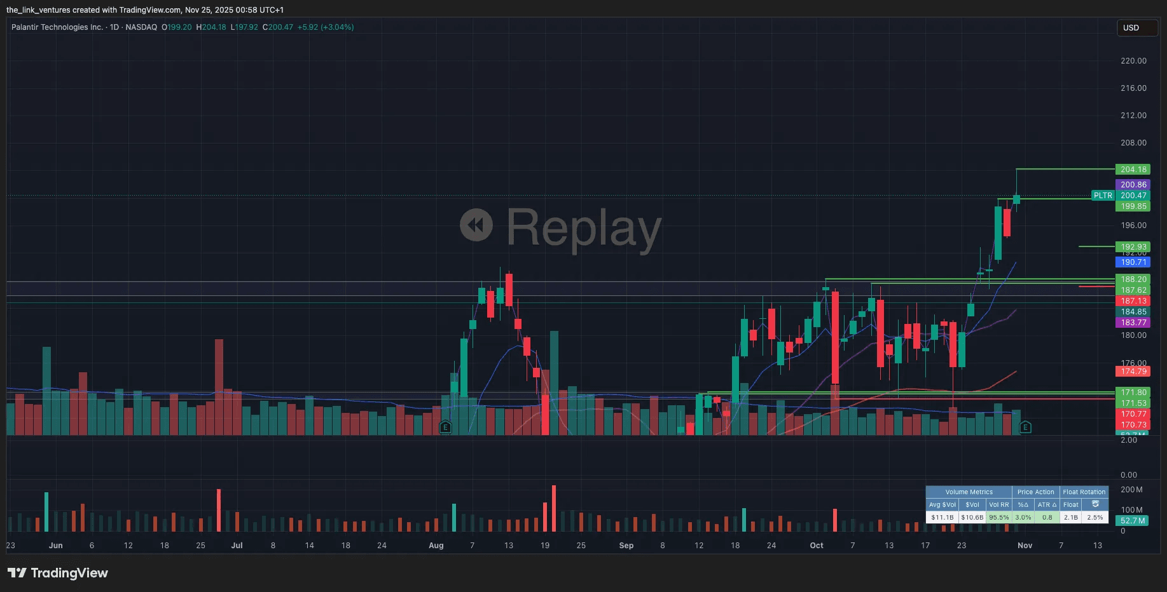Click the Vol RR column header

coord(998,505)
